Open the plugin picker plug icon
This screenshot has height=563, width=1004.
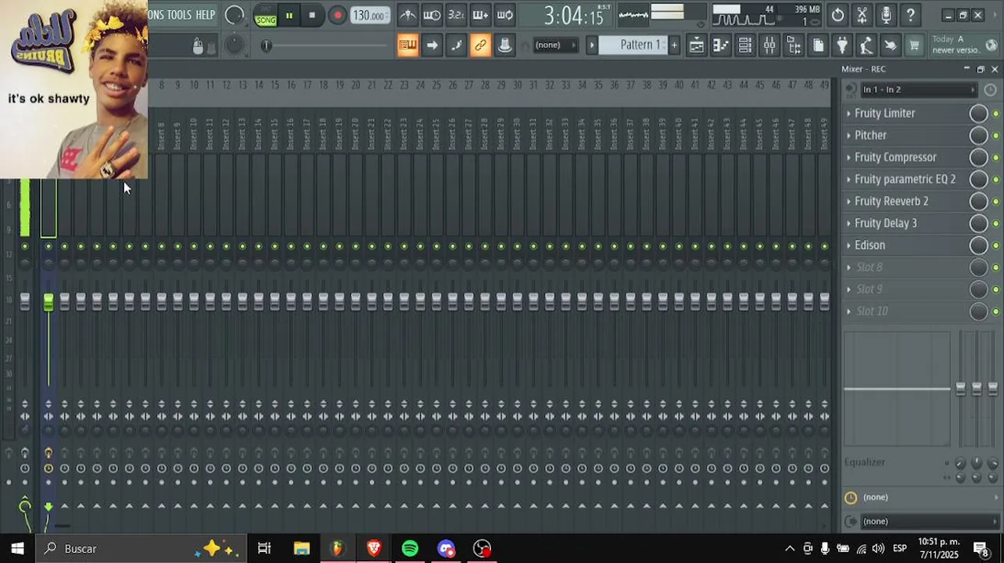coord(842,45)
